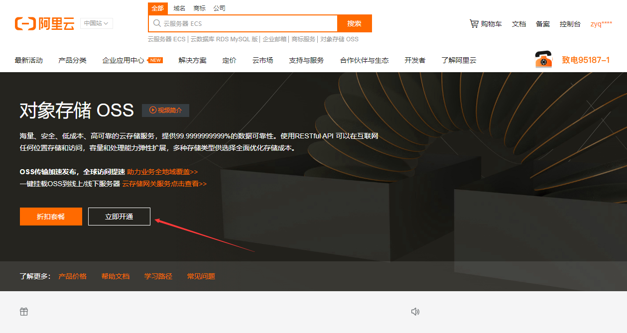Click the speaker announcement icon
The height and width of the screenshot is (333, 627).
click(415, 312)
